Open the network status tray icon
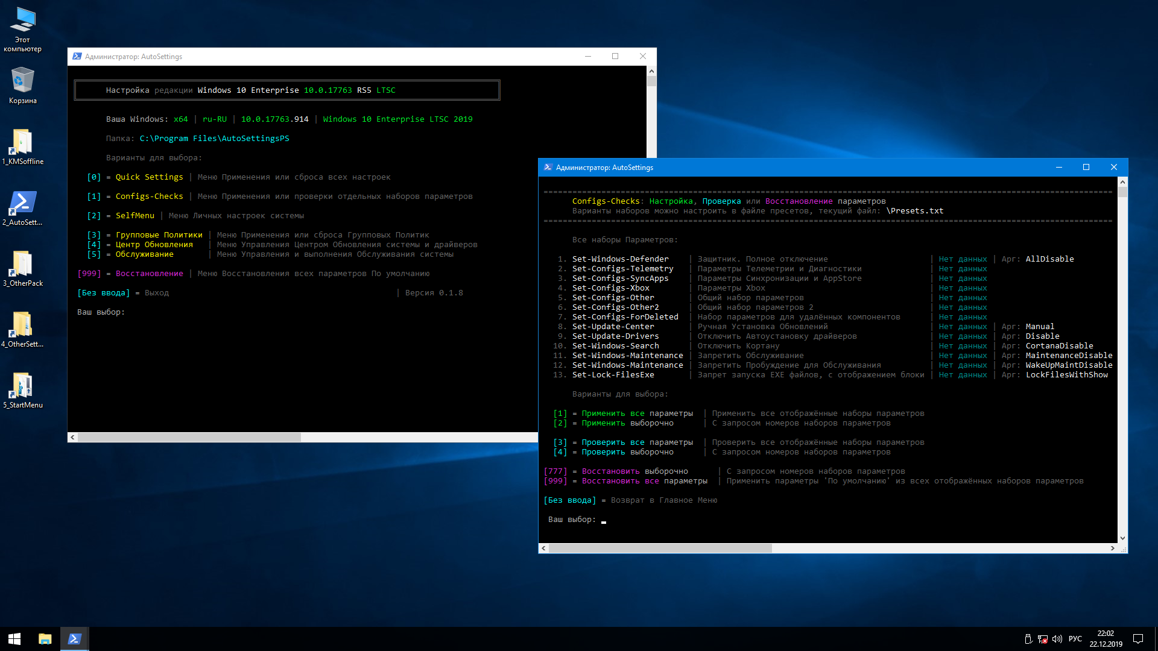Image resolution: width=1158 pixels, height=651 pixels. pos(1043,639)
